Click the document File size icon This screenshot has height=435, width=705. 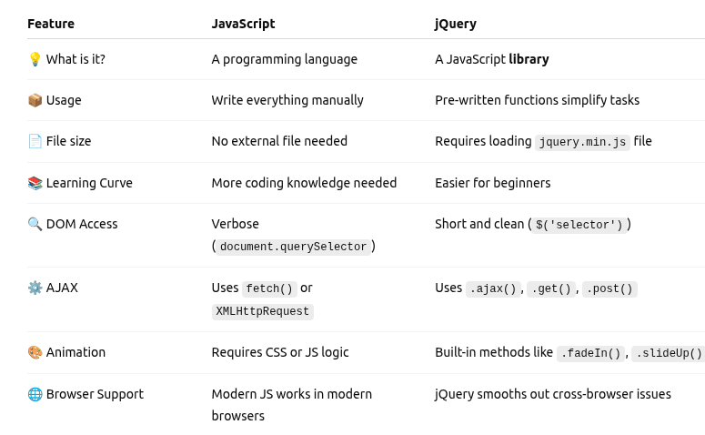click(35, 141)
